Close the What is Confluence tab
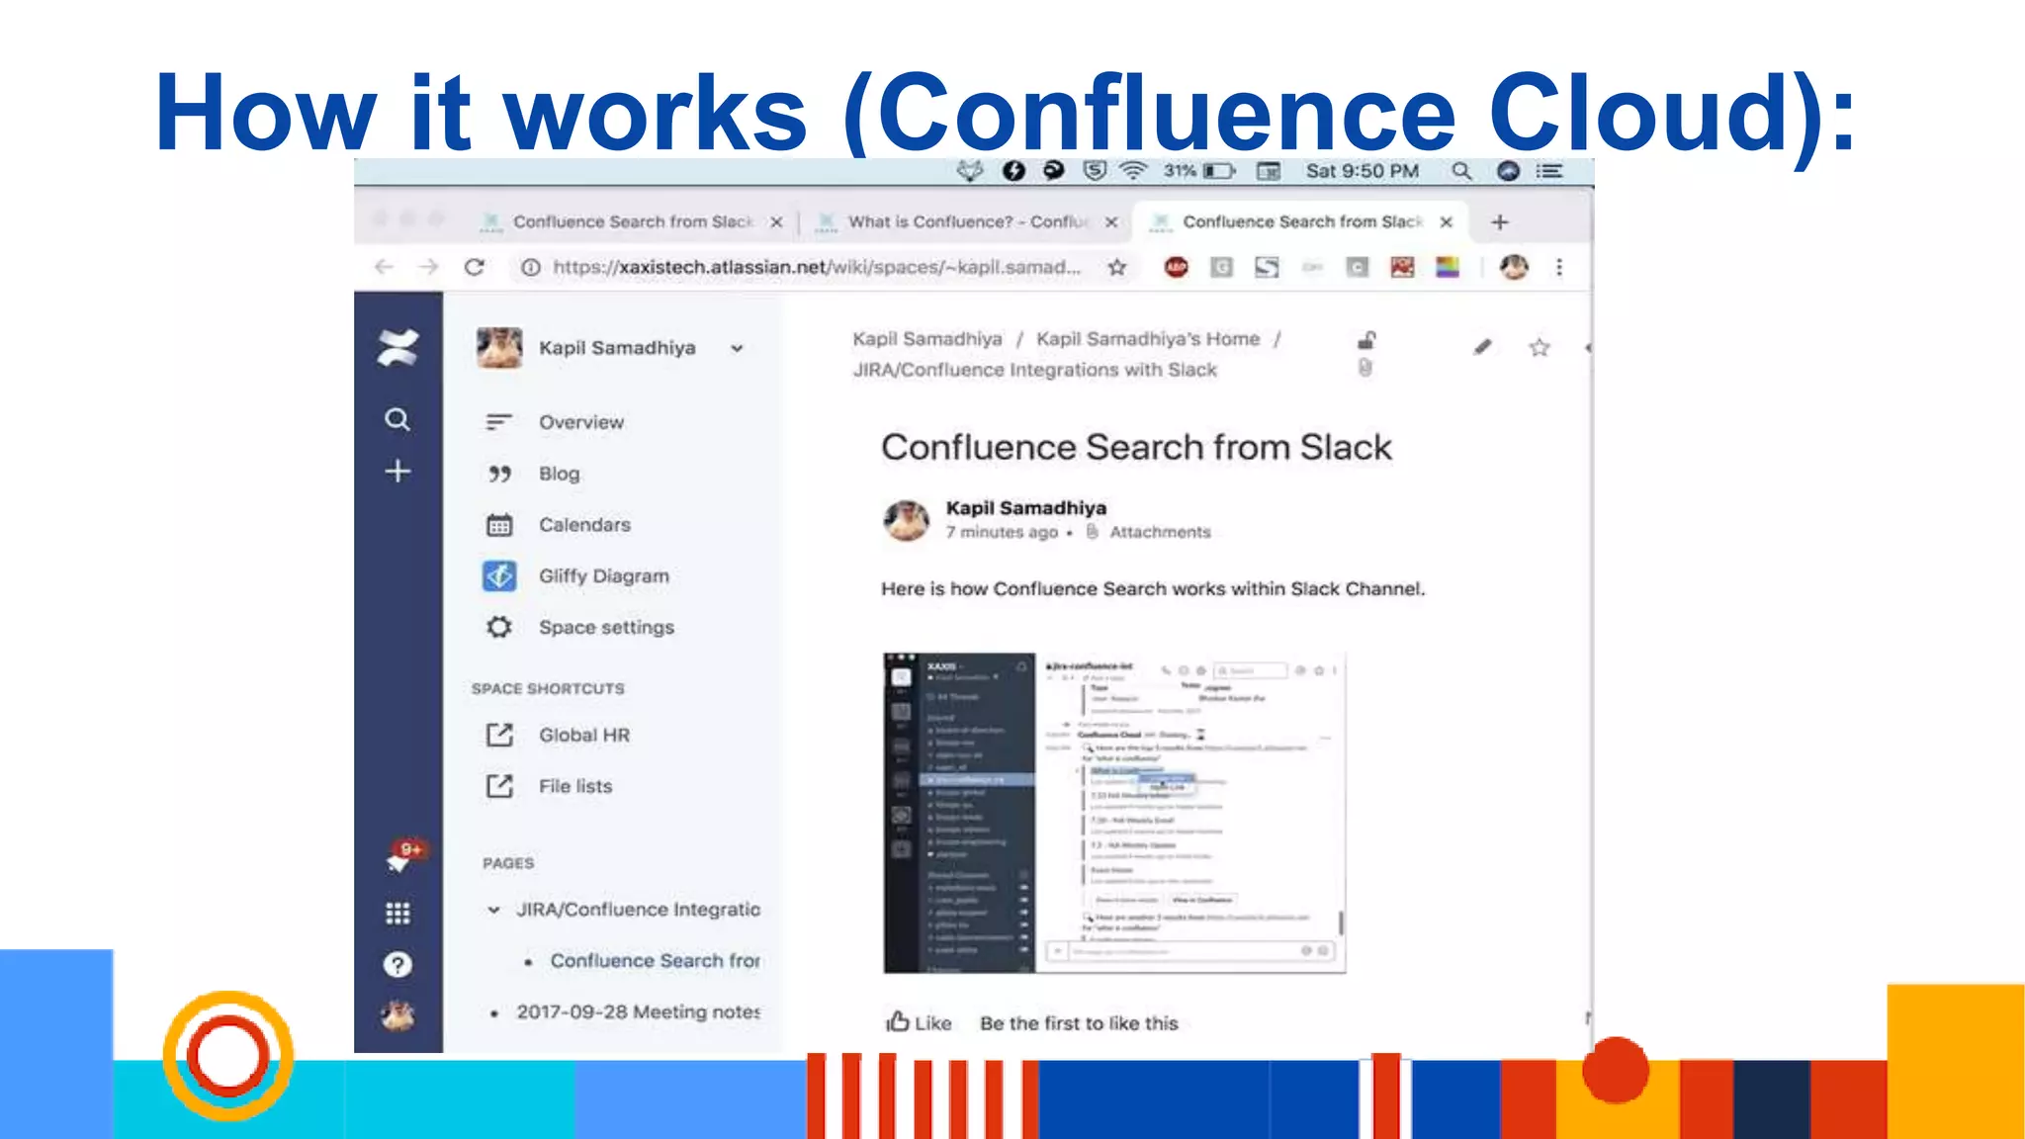 (1111, 222)
